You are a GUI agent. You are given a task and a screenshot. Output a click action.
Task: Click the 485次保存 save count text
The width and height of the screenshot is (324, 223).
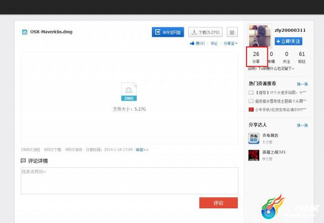[73, 150]
